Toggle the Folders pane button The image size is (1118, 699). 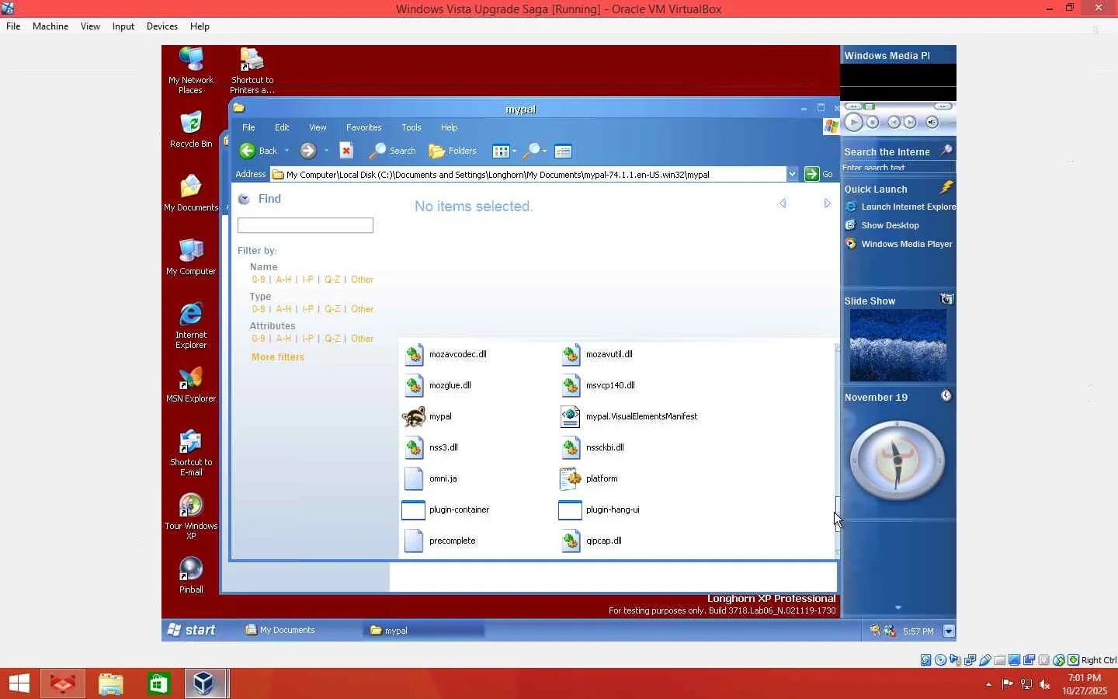[x=453, y=151]
